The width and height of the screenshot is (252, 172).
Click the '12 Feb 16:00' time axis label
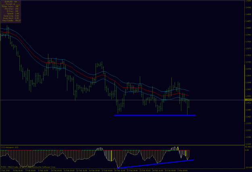tap(81, 170)
